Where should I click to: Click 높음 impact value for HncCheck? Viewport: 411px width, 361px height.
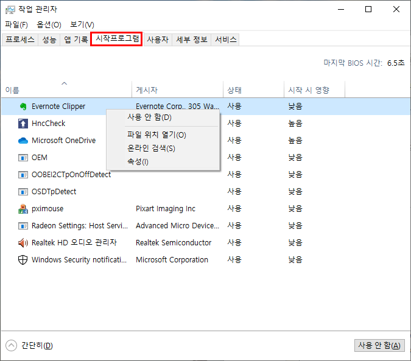tap(295, 124)
